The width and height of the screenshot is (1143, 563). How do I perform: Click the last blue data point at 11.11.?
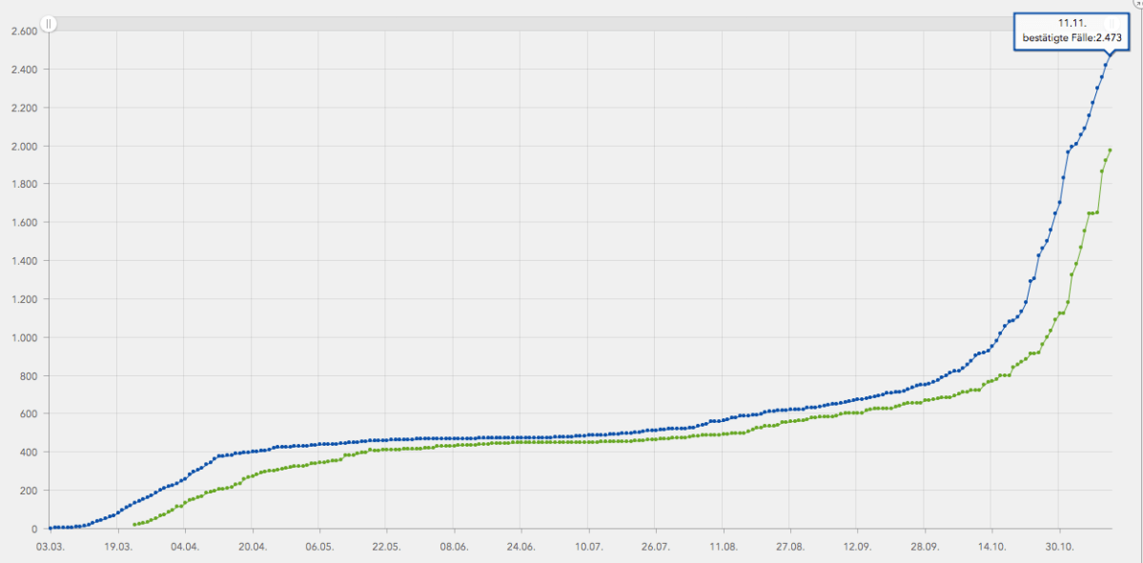(x=1111, y=54)
